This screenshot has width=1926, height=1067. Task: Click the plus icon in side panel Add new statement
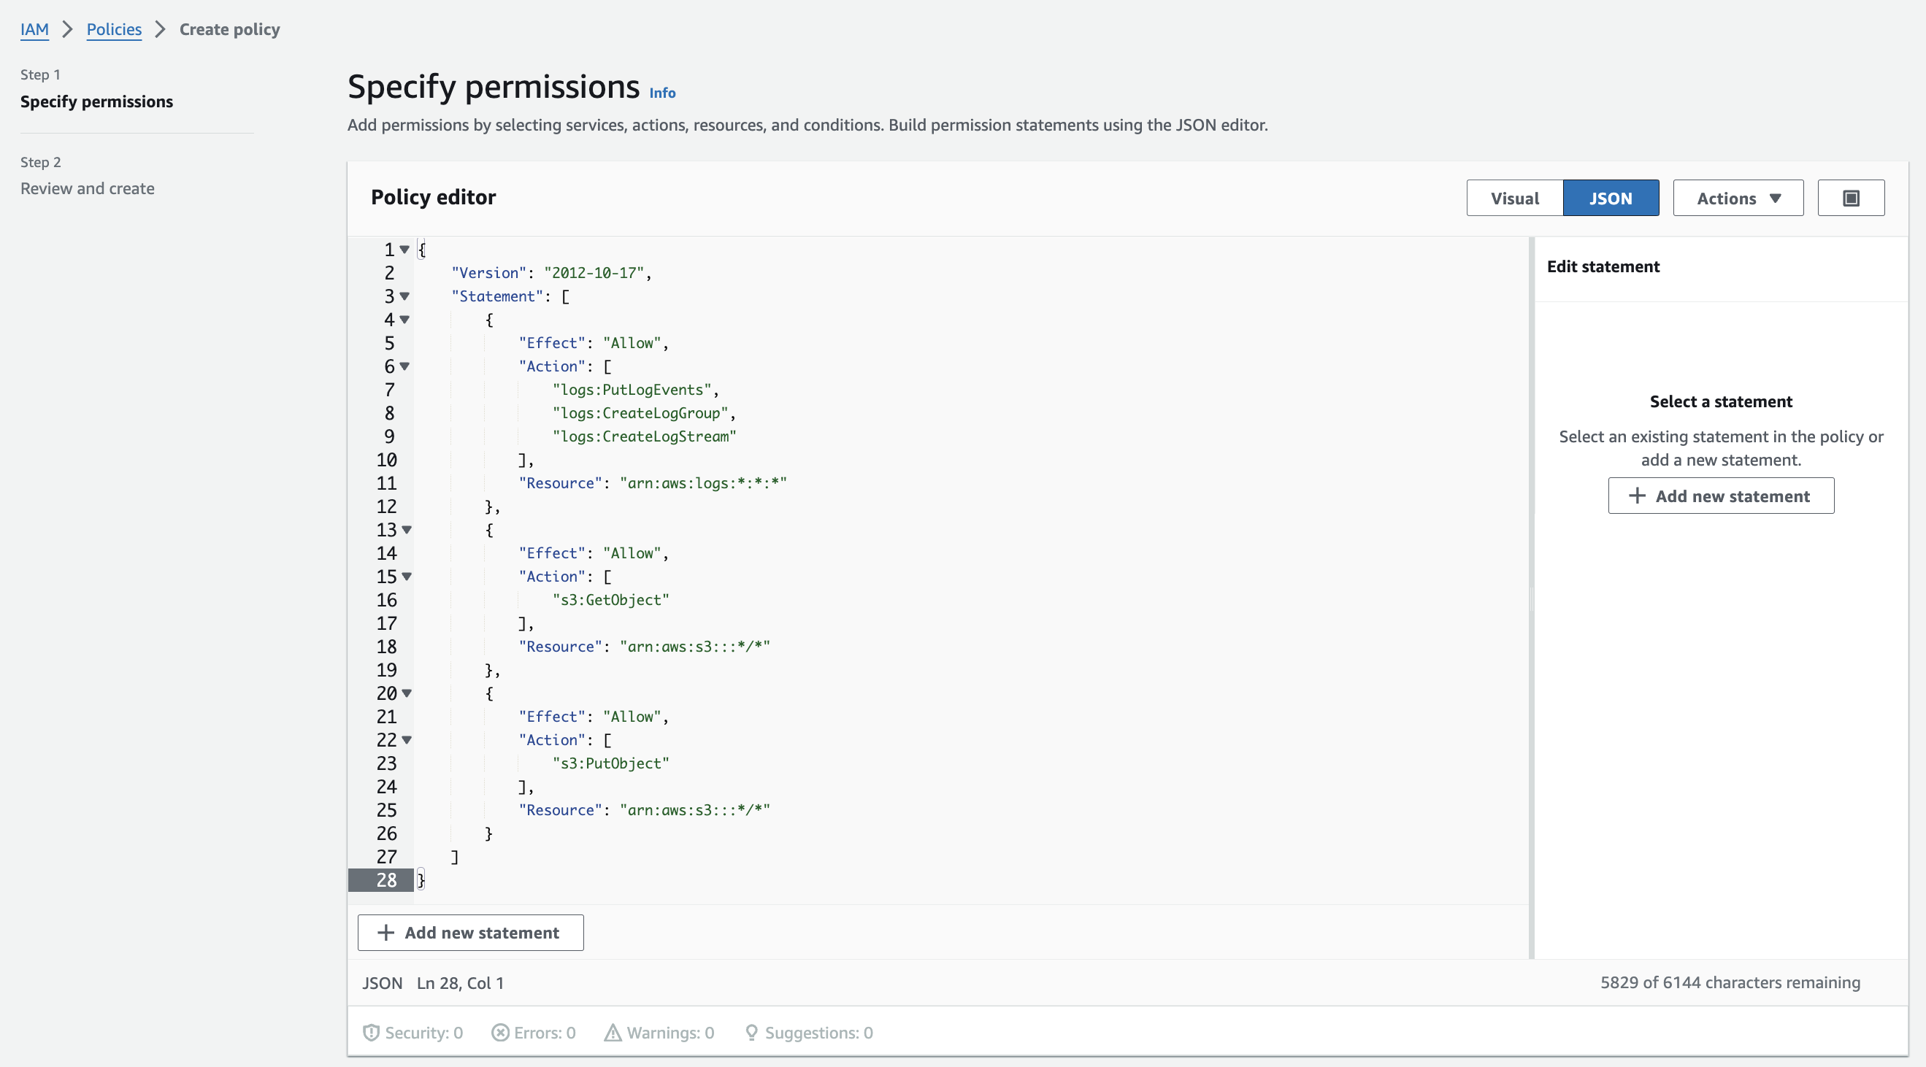click(x=1637, y=496)
